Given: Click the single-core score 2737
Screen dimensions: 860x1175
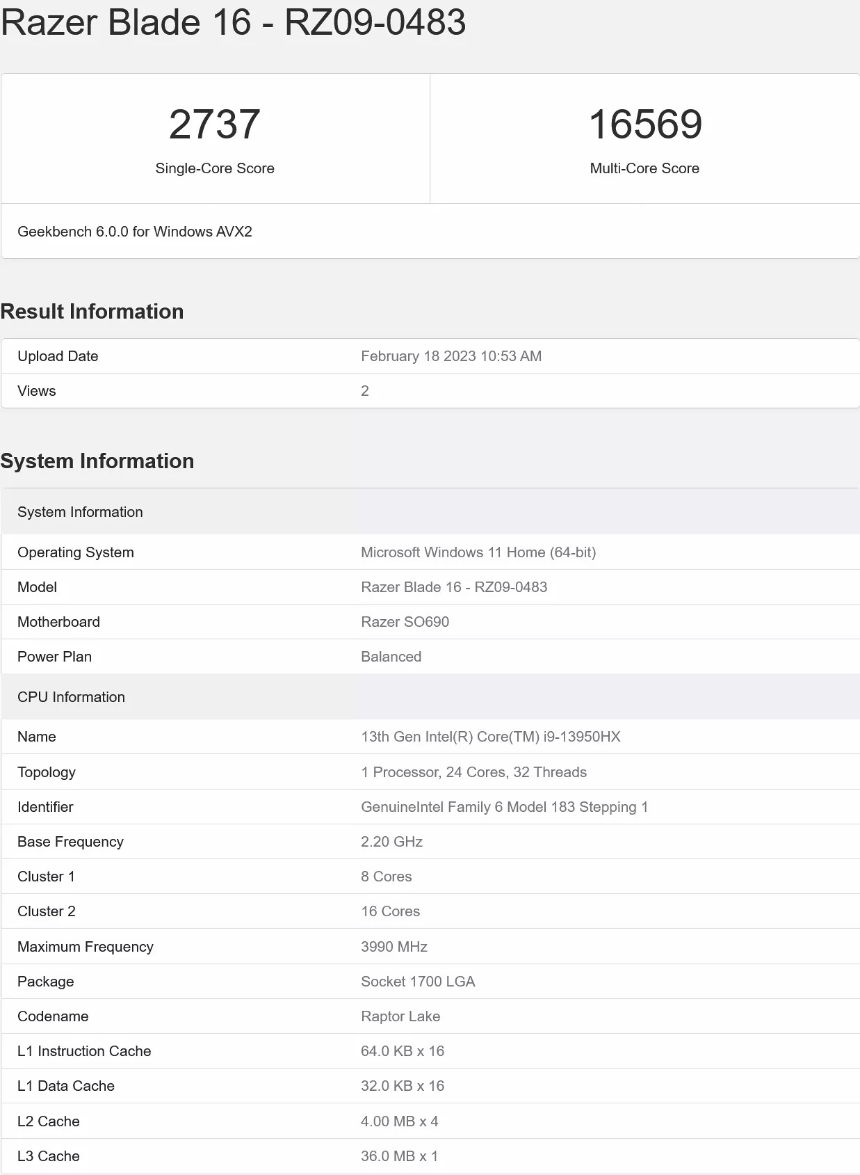Looking at the screenshot, I should [215, 125].
